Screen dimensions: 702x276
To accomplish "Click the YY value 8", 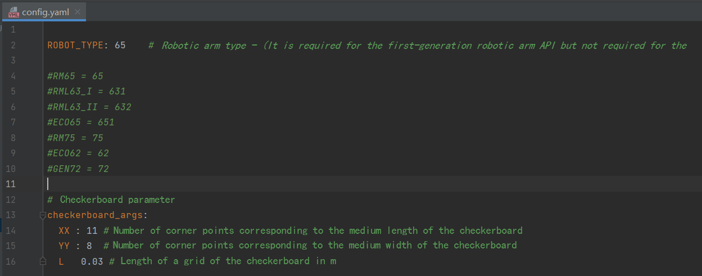I will (89, 246).
